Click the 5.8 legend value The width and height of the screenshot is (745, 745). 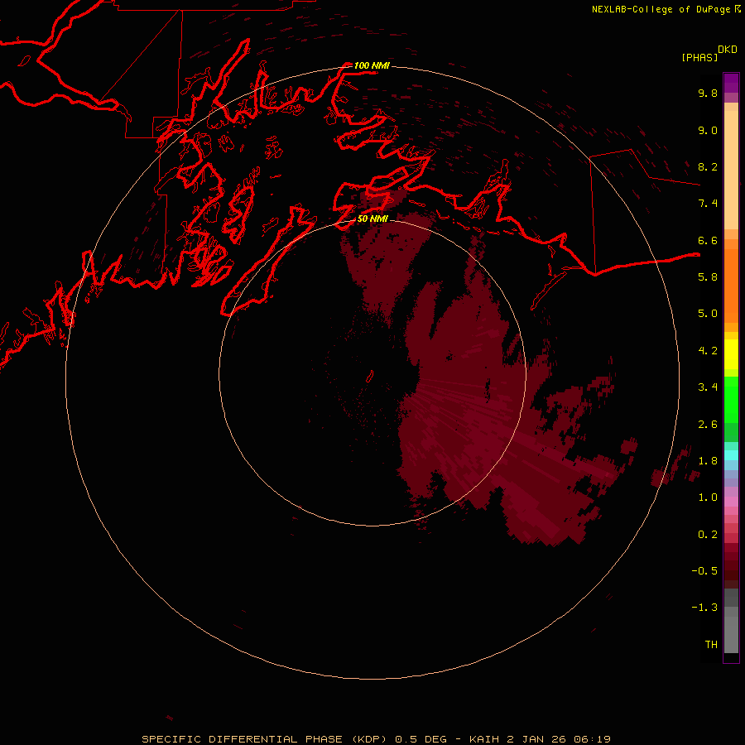click(x=708, y=277)
